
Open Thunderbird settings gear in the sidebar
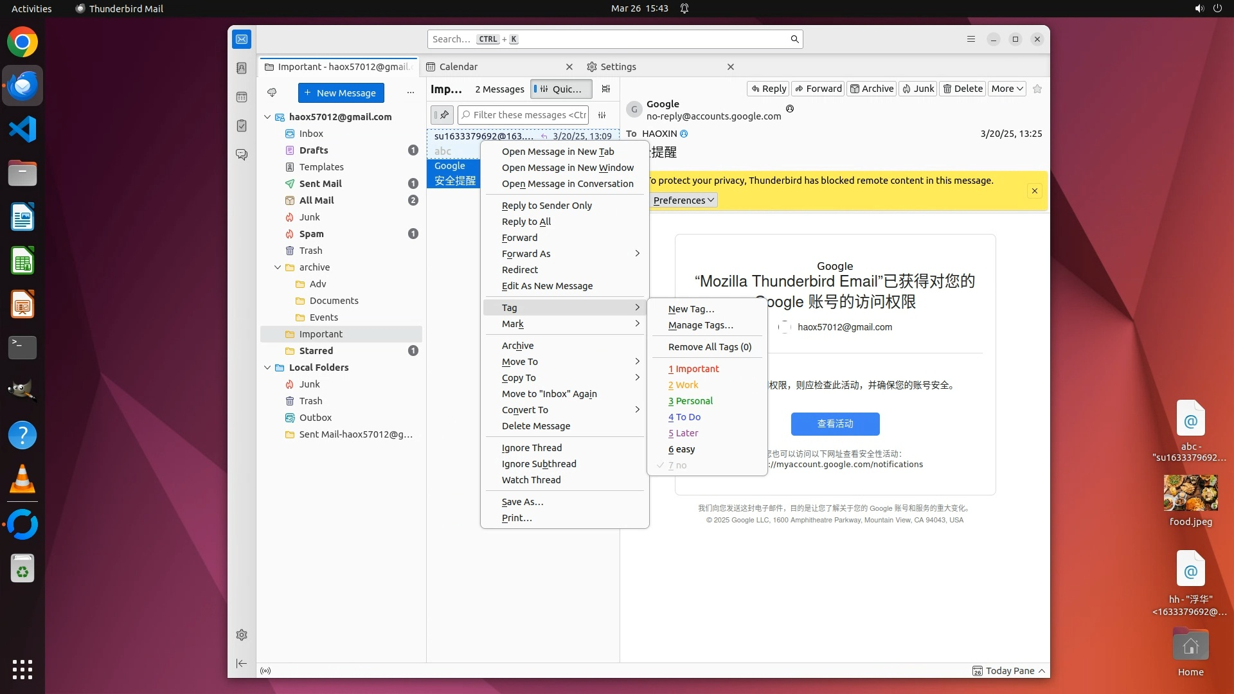[242, 635]
